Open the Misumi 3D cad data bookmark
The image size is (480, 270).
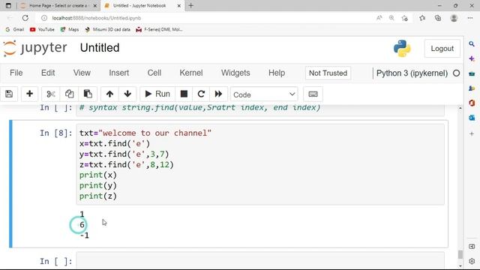108,29
